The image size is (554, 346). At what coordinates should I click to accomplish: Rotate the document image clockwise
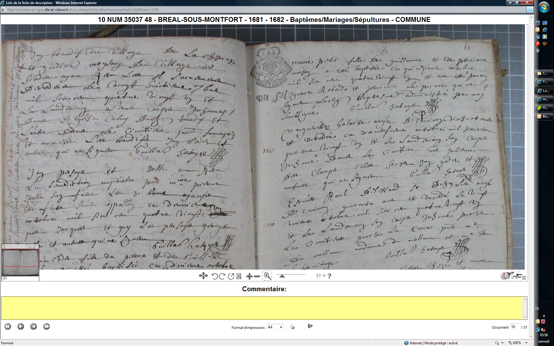pos(222,276)
